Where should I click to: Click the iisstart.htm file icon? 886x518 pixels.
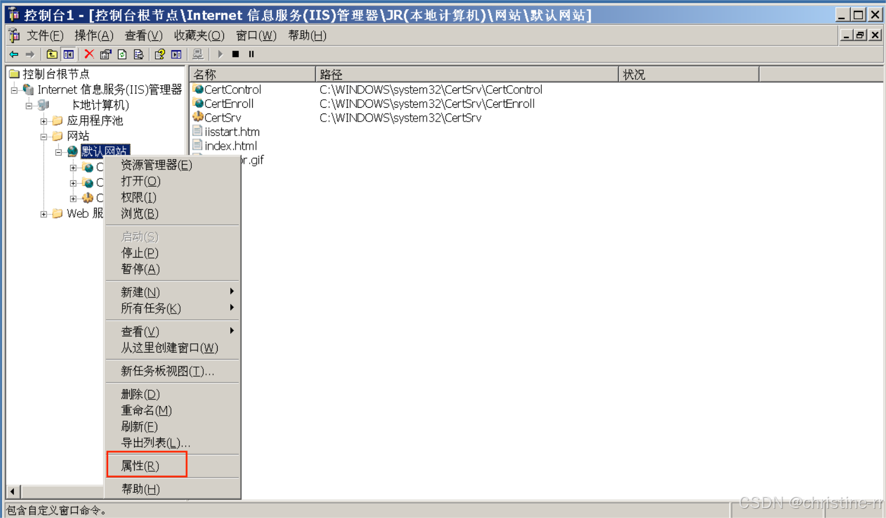click(197, 131)
